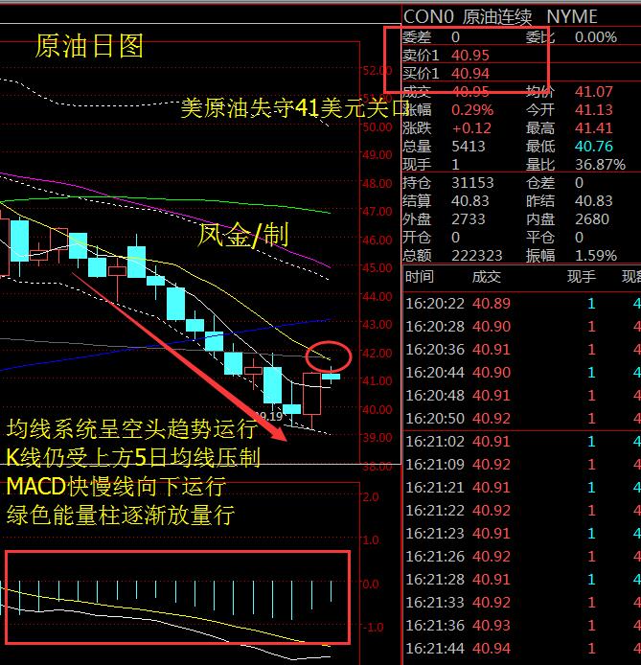The width and height of the screenshot is (641, 665).
Task: Click the 时间 column header
Action: pos(420,277)
